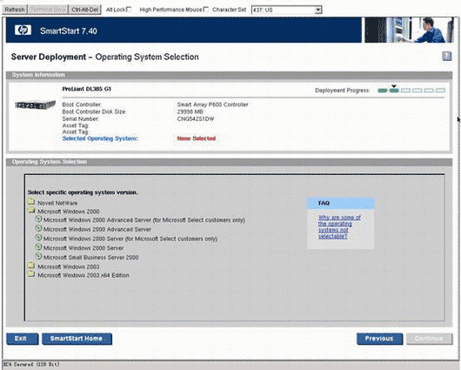Click the 'SmartStart 7.40' title text
Screen dimensions: 461x370
[69, 30]
